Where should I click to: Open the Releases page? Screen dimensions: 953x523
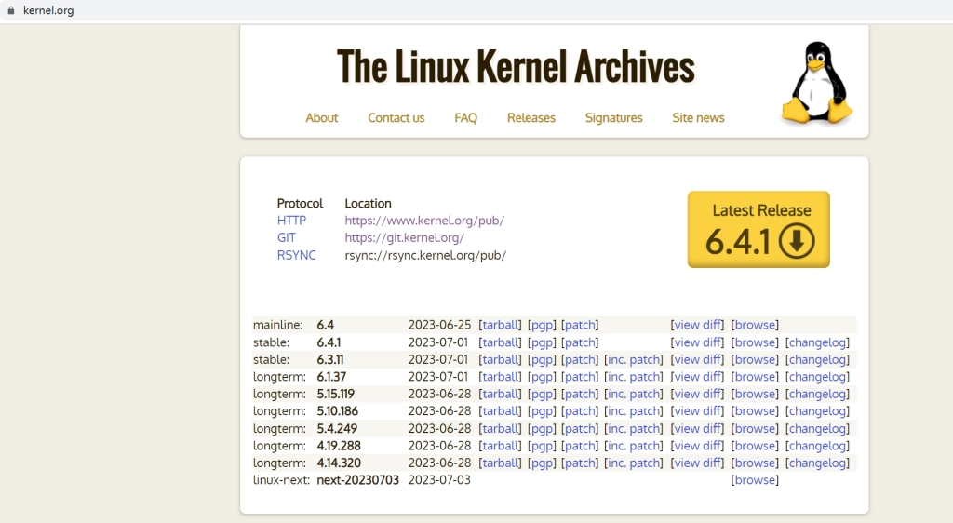coord(531,118)
